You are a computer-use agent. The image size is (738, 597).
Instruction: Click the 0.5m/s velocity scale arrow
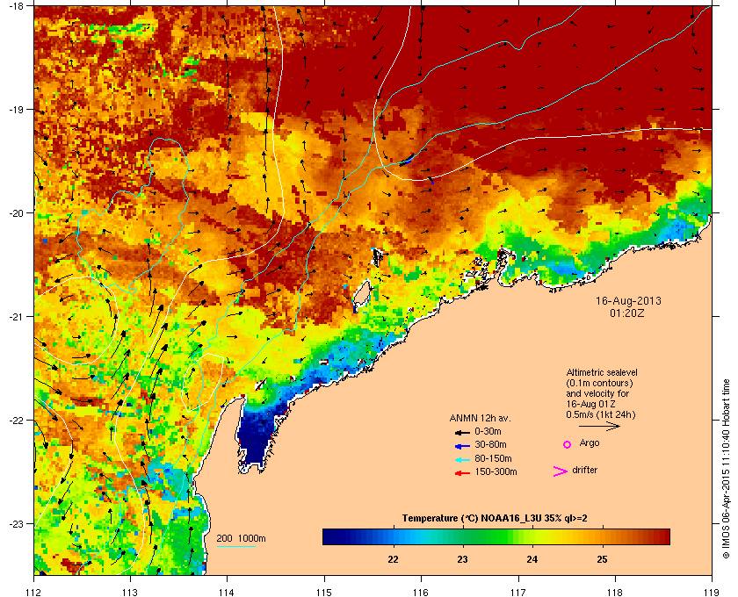pos(599,426)
